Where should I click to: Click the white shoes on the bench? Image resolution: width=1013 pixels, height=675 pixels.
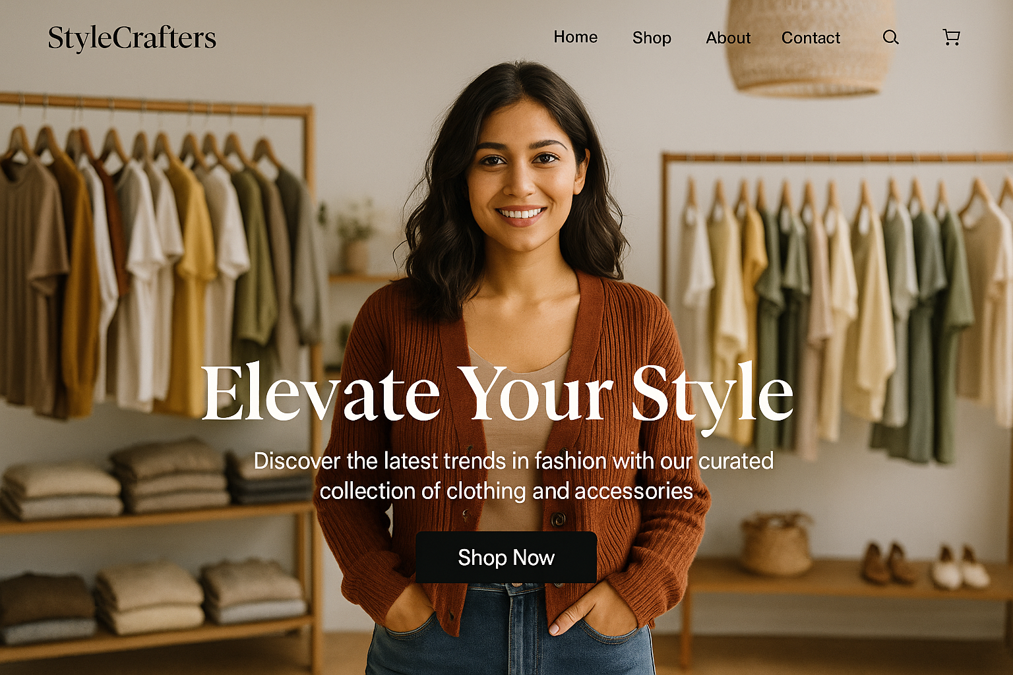960,567
